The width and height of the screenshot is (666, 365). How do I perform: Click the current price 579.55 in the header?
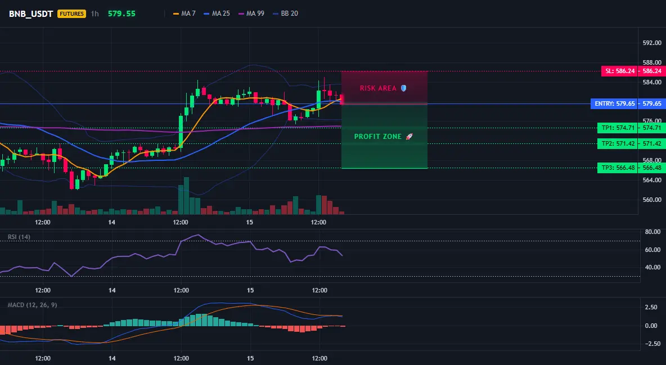(x=121, y=13)
